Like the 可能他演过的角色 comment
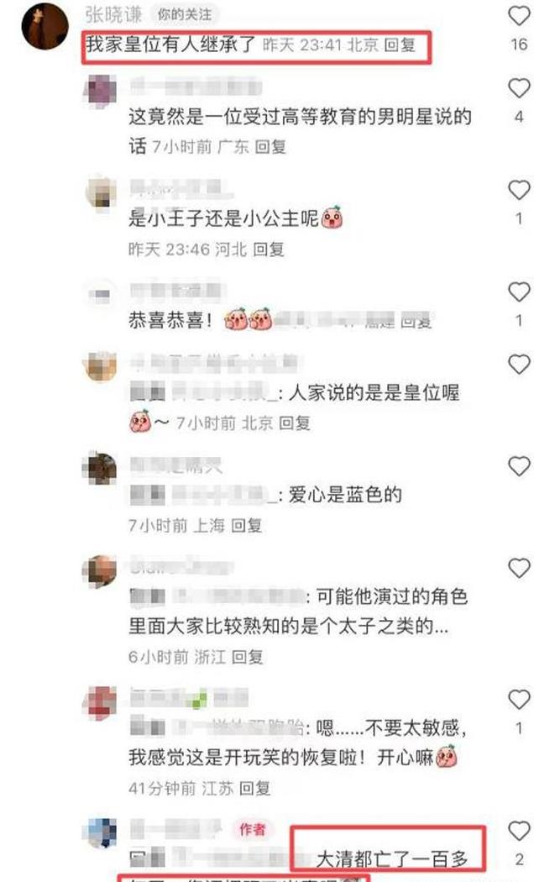534x882 pixels. tap(519, 568)
